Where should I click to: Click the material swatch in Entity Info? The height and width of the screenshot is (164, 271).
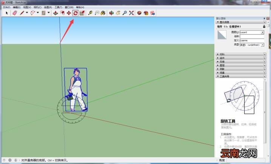tap(222, 35)
